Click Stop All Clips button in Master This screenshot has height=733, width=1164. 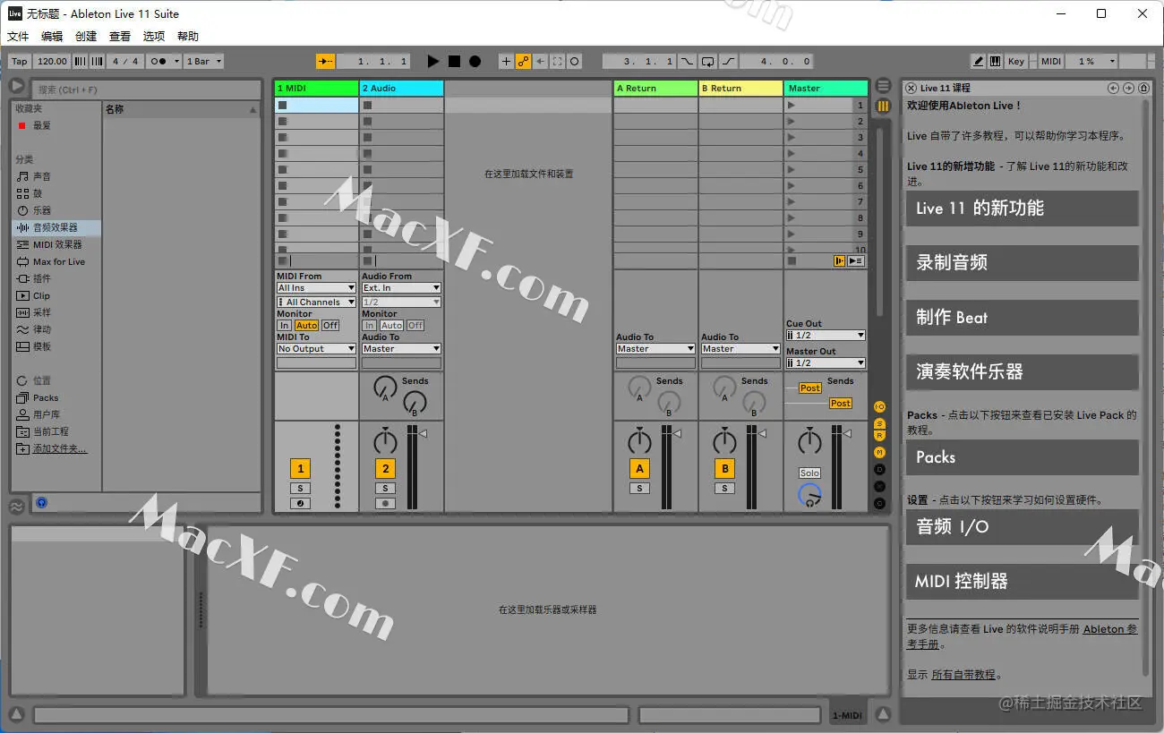(x=791, y=260)
